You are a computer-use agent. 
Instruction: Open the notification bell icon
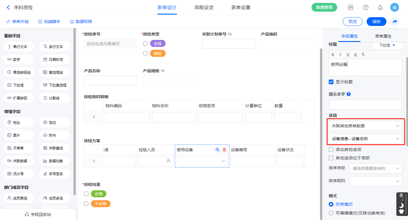coord(380,8)
